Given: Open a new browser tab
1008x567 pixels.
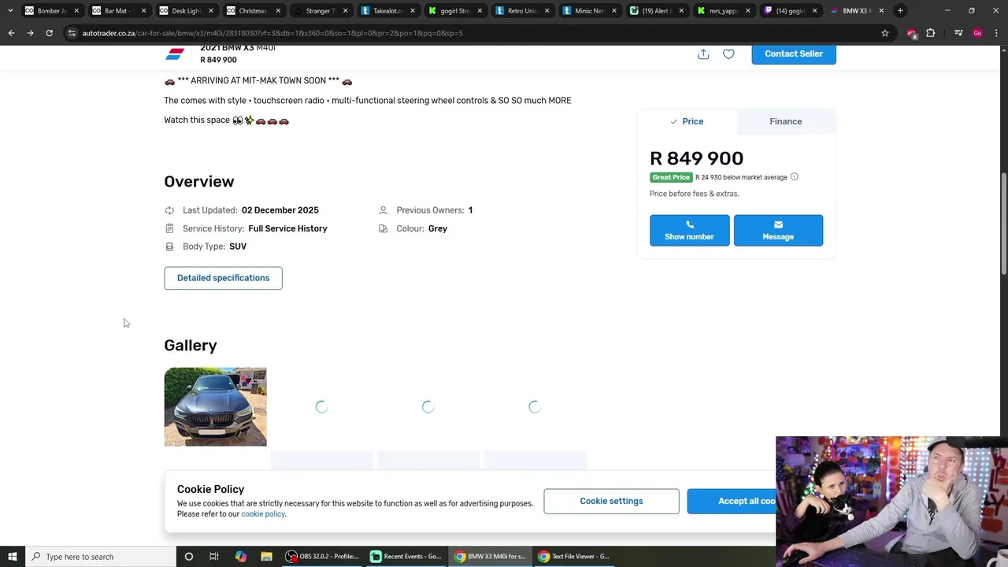Looking at the screenshot, I should [900, 11].
